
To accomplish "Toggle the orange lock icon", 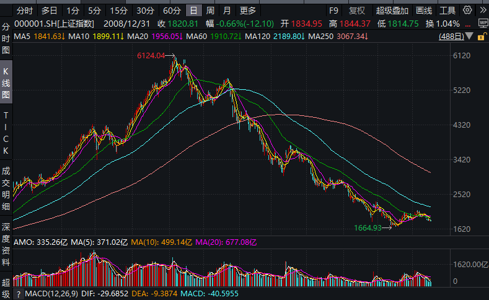I will tap(480, 38).
